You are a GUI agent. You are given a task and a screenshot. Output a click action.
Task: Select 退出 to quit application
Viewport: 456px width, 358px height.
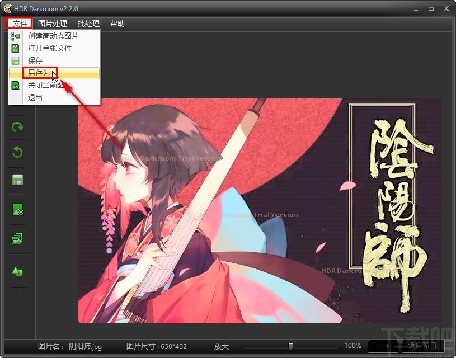tap(54, 97)
